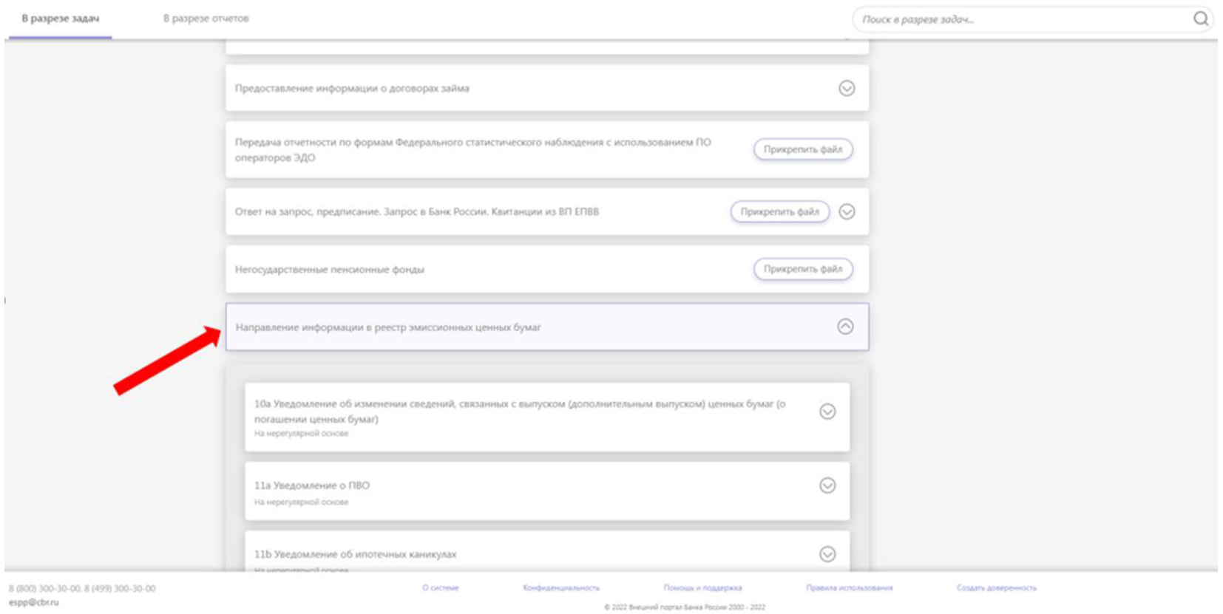
Task: Open the 'О системе' footer link
Action: pos(440,588)
